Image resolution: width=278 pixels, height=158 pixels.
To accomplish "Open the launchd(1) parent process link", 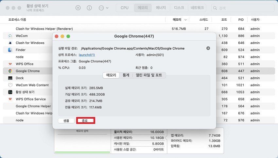I will 87,55.
